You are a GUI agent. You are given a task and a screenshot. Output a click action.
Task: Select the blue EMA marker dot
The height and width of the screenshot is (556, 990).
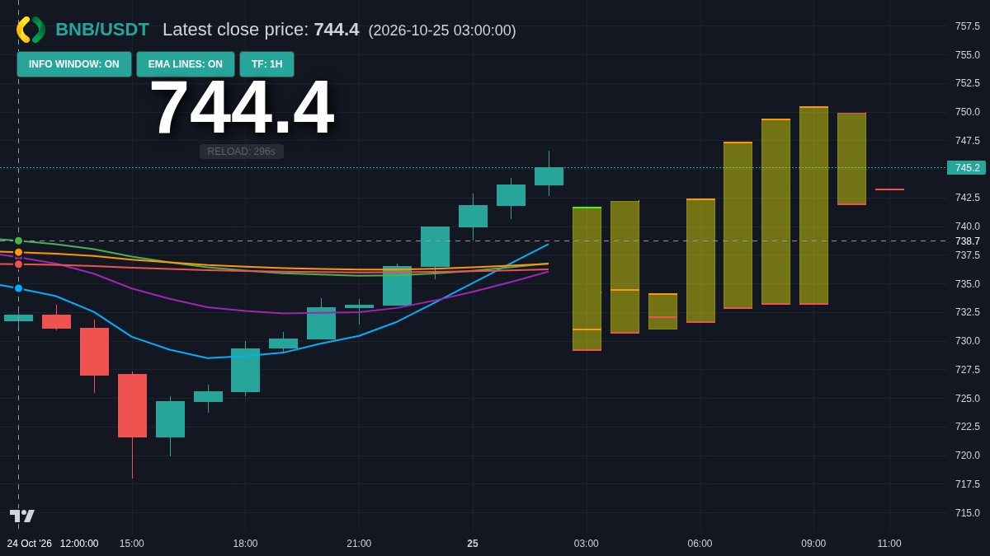[x=19, y=288]
